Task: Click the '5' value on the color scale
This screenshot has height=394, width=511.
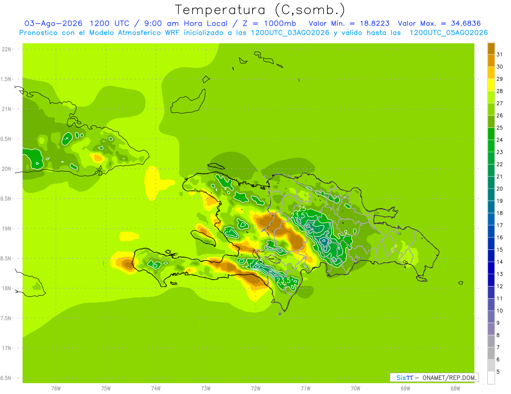Action: 498,372
